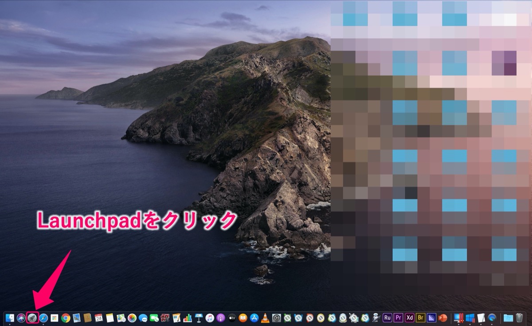The height and width of the screenshot is (326, 532).
Task: Launch FaceTime from the Dock
Action: pos(154,318)
